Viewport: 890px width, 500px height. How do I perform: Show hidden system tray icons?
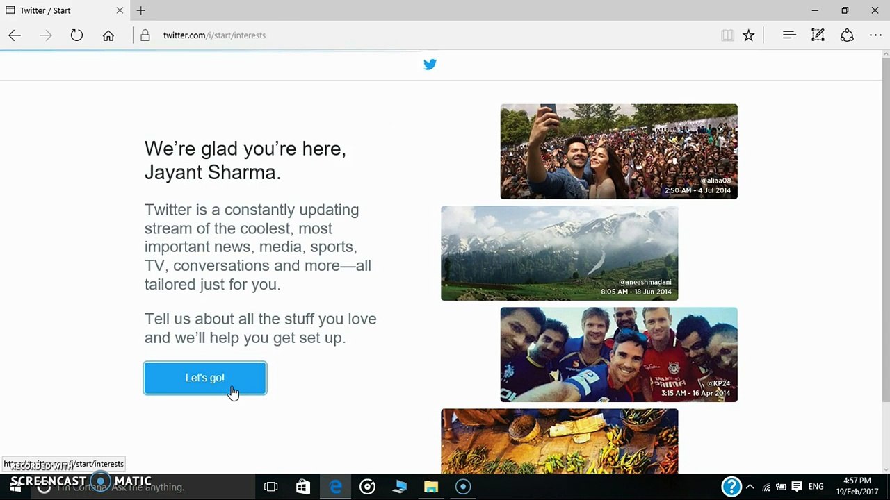(750, 487)
